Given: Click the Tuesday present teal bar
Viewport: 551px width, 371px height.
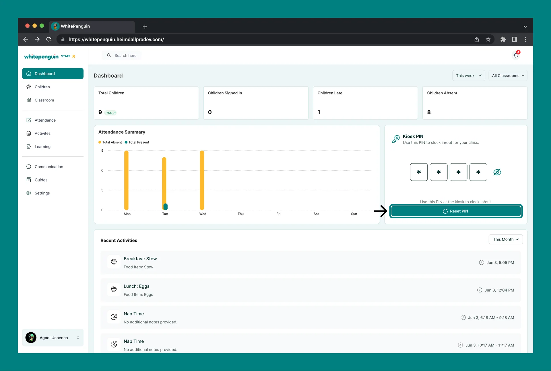Looking at the screenshot, I should (x=165, y=207).
